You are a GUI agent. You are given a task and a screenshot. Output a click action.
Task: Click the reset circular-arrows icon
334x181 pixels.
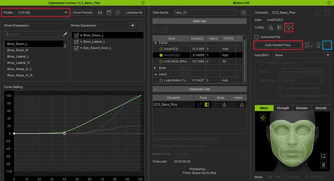[327, 45]
